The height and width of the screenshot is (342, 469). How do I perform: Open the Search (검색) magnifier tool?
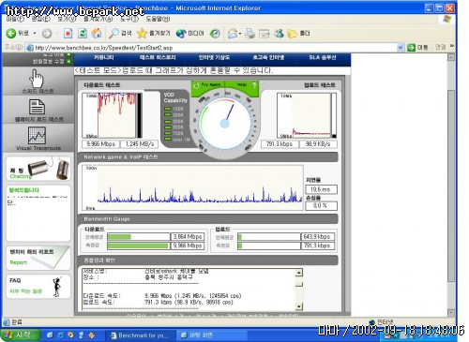120,34
